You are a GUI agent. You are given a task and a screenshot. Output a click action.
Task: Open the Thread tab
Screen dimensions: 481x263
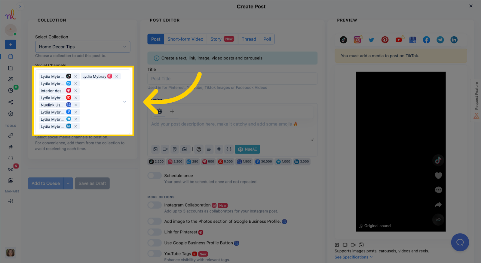(x=249, y=39)
